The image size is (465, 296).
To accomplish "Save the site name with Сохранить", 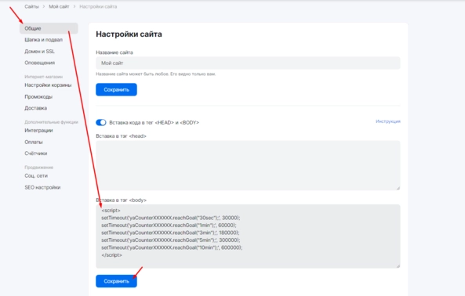I will coord(116,90).
